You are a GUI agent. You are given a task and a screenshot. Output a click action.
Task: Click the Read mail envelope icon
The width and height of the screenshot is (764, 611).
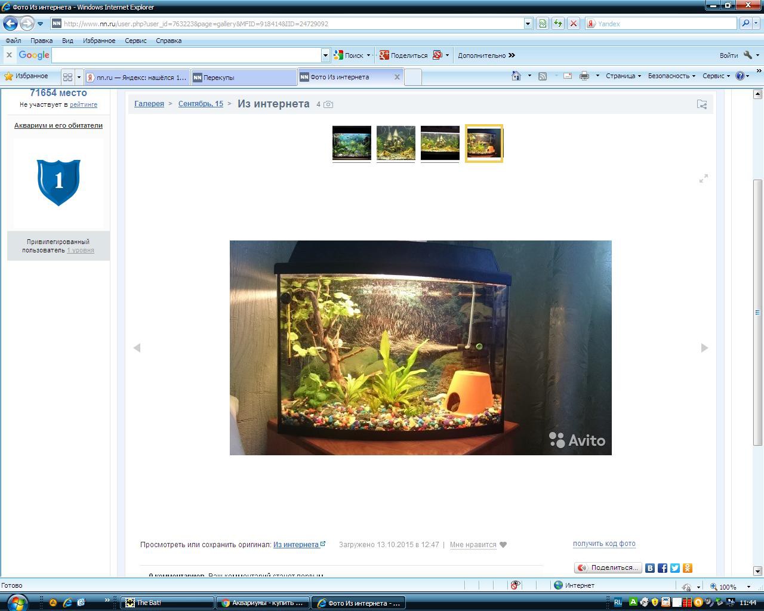(568, 76)
